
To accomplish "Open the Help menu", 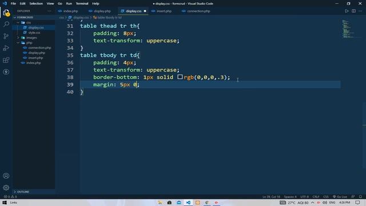I will (x=96, y=3).
